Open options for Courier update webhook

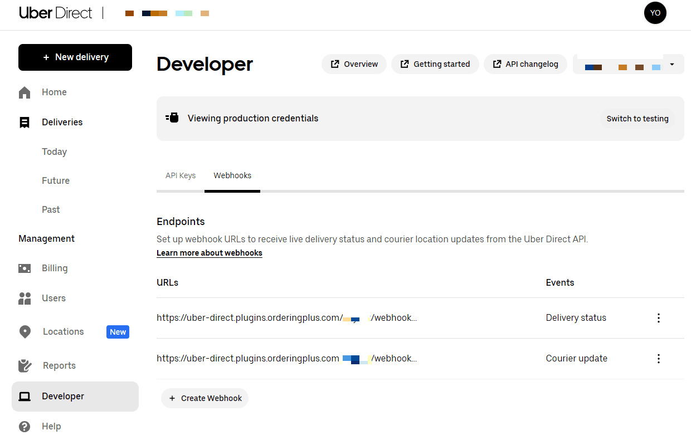(659, 359)
